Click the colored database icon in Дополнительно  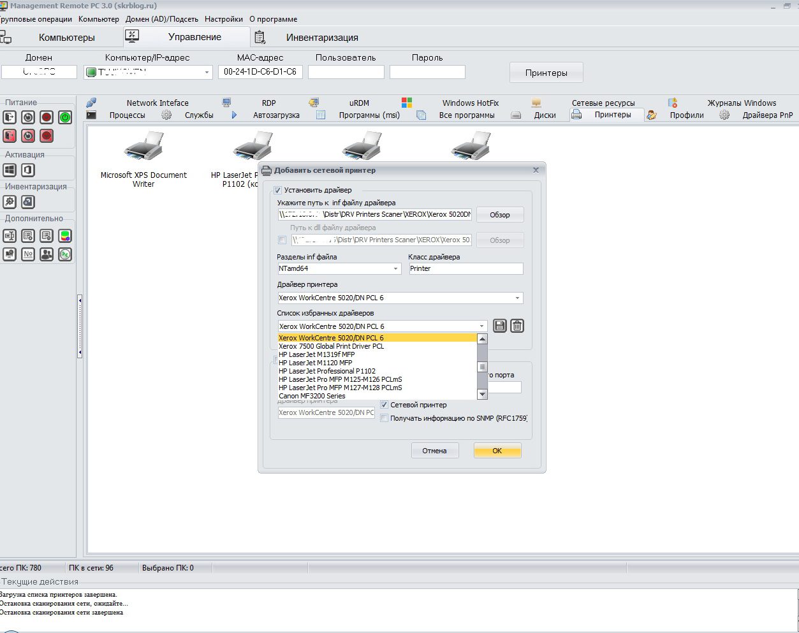coord(65,236)
